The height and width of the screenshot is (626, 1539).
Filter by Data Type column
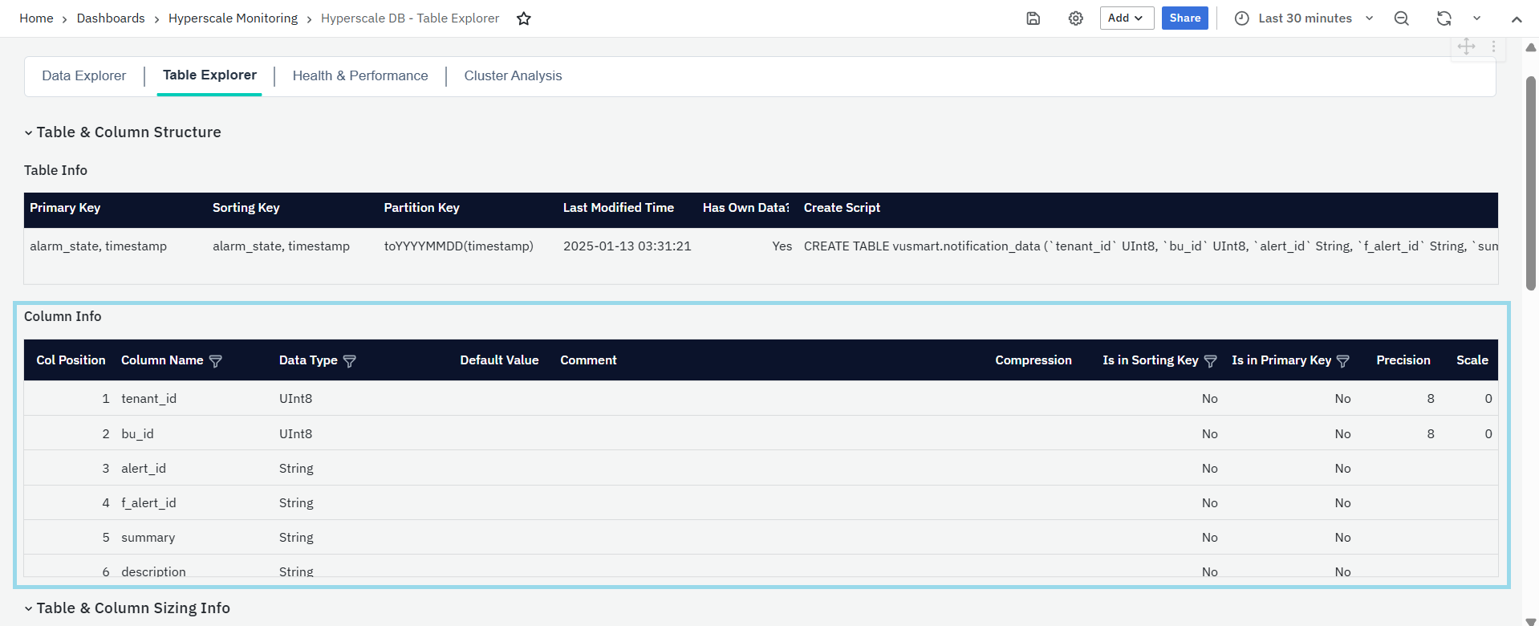point(349,361)
